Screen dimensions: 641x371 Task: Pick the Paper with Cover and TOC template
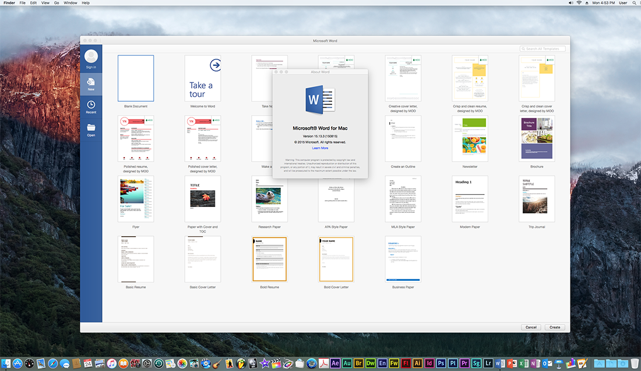202,199
